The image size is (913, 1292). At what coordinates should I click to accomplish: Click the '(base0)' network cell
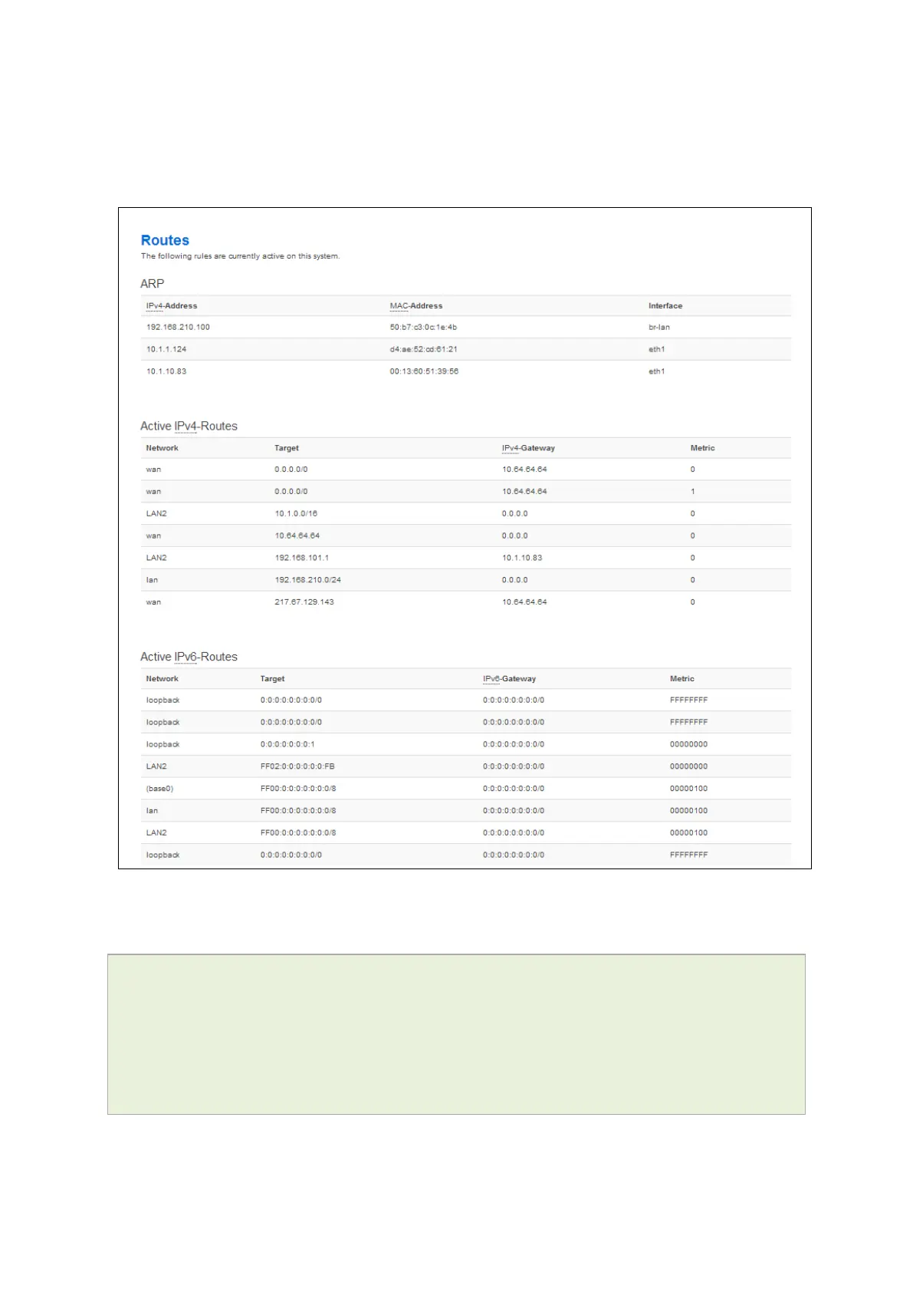(159, 789)
